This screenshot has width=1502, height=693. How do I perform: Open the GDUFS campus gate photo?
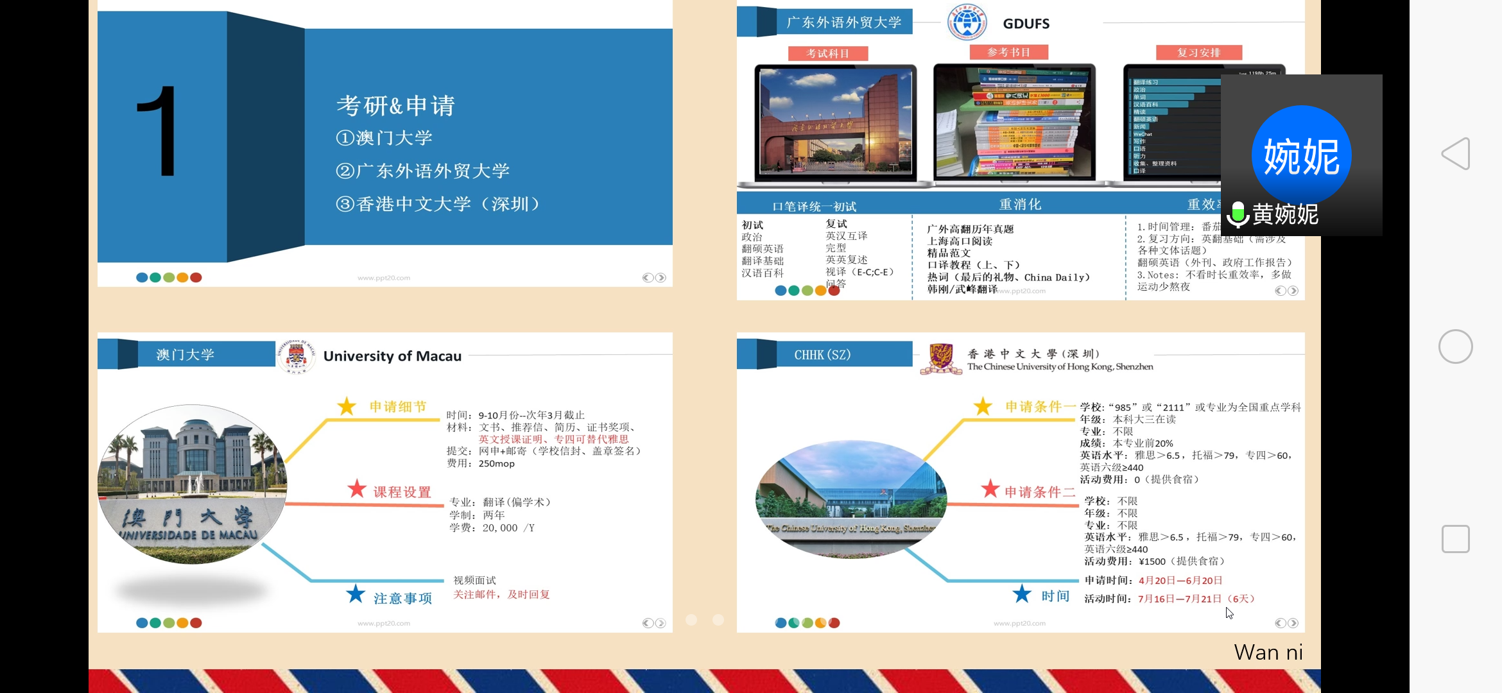[x=835, y=122]
